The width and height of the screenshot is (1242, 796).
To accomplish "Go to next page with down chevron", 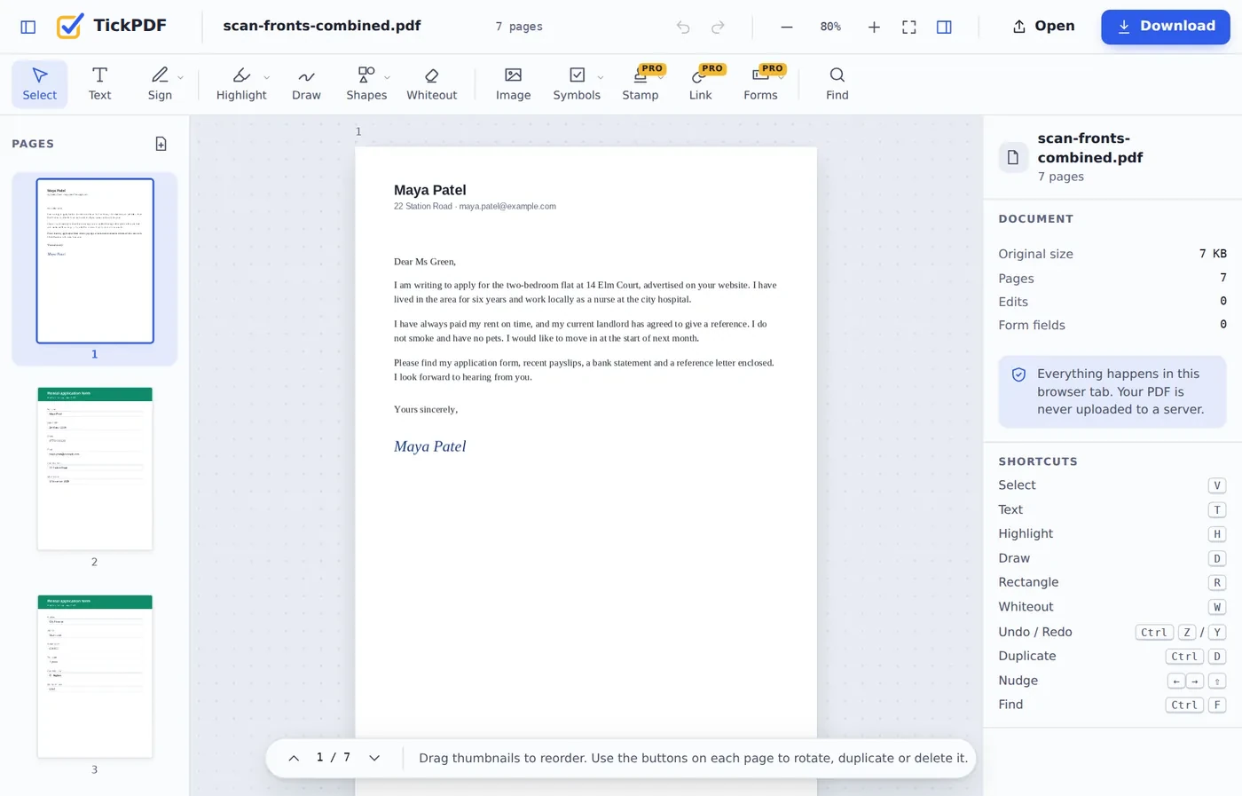I will pyautogui.click(x=374, y=758).
